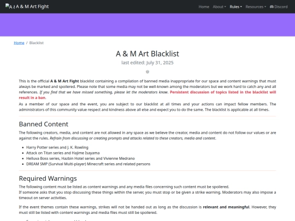Click the 'Required Warnings' heading
The width and height of the screenshot is (295, 221).
(48, 178)
